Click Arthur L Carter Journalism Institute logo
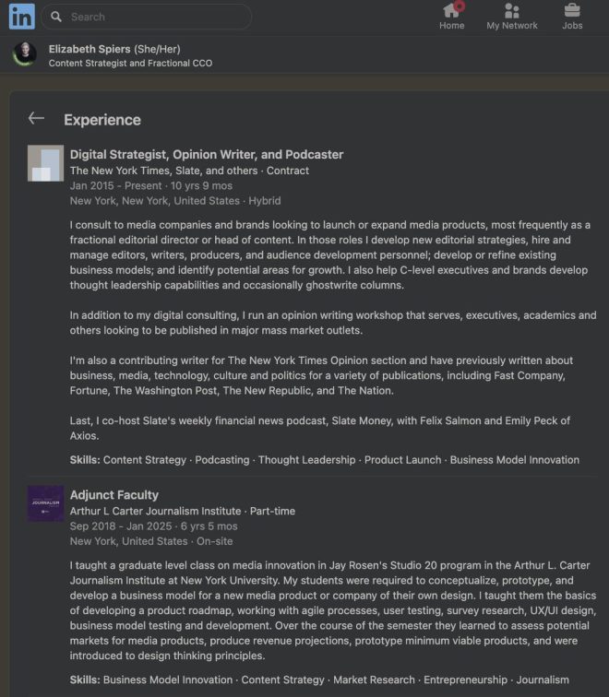This screenshot has height=697, width=609. click(45, 503)
